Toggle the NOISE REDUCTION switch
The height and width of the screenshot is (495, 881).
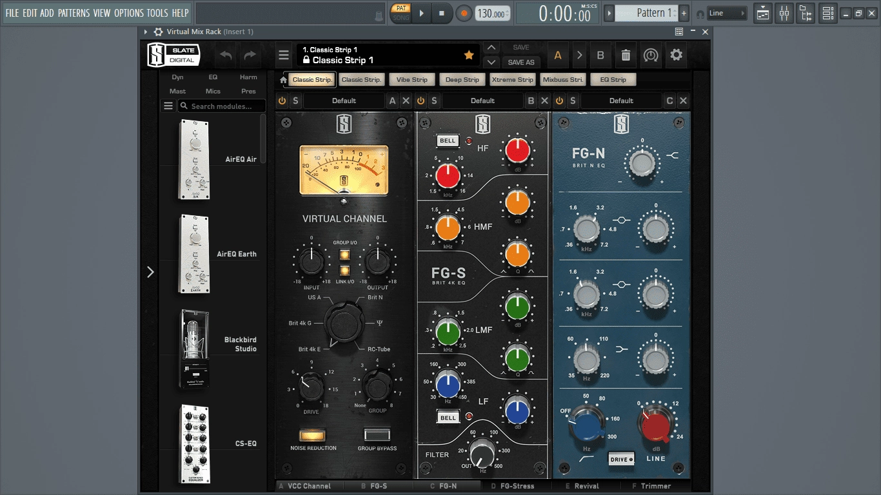(x=313, y=436)
